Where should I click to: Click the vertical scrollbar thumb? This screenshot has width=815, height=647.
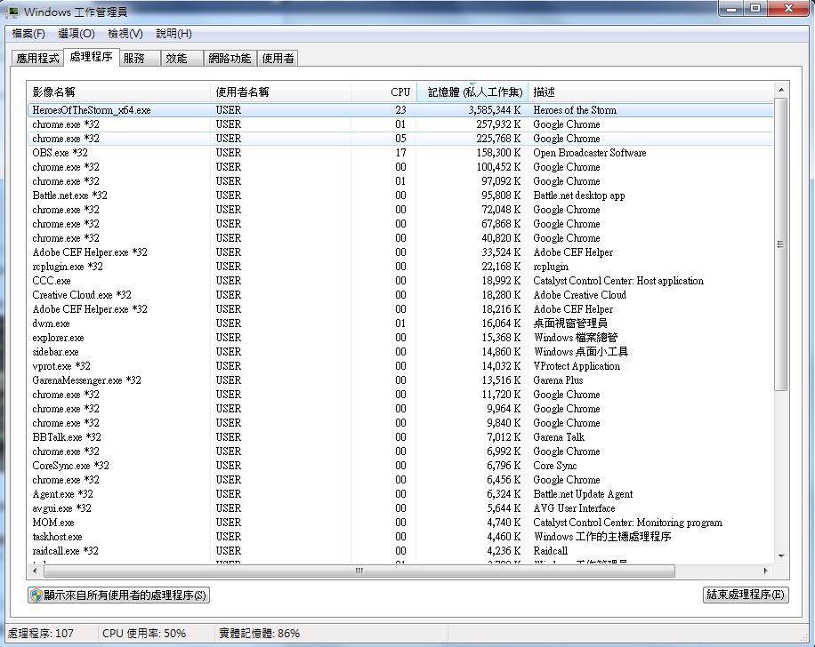[x=780, y=244]
